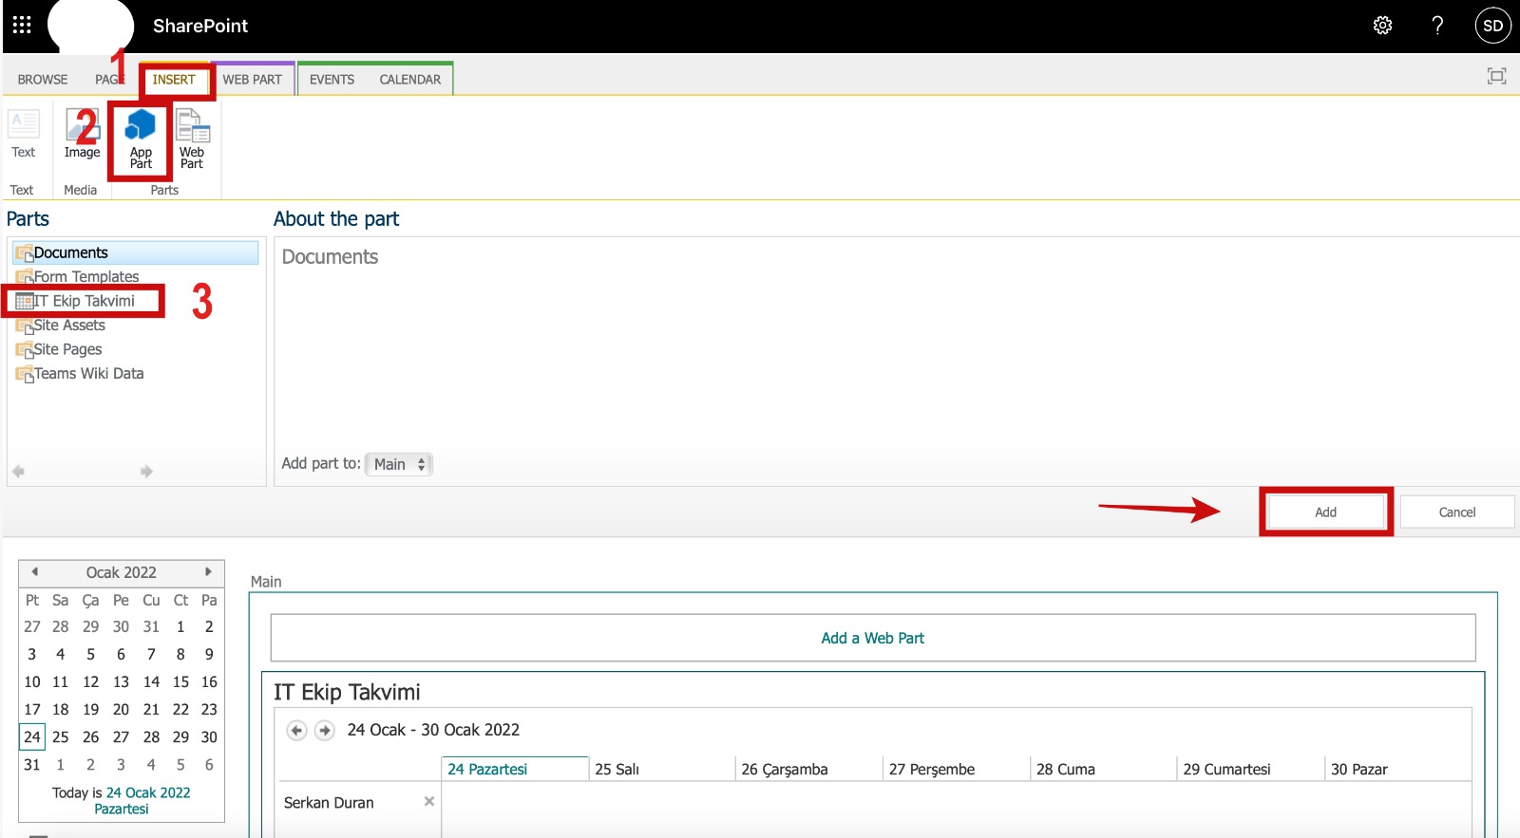Go to next month in mini calendar

pos(208,571)
